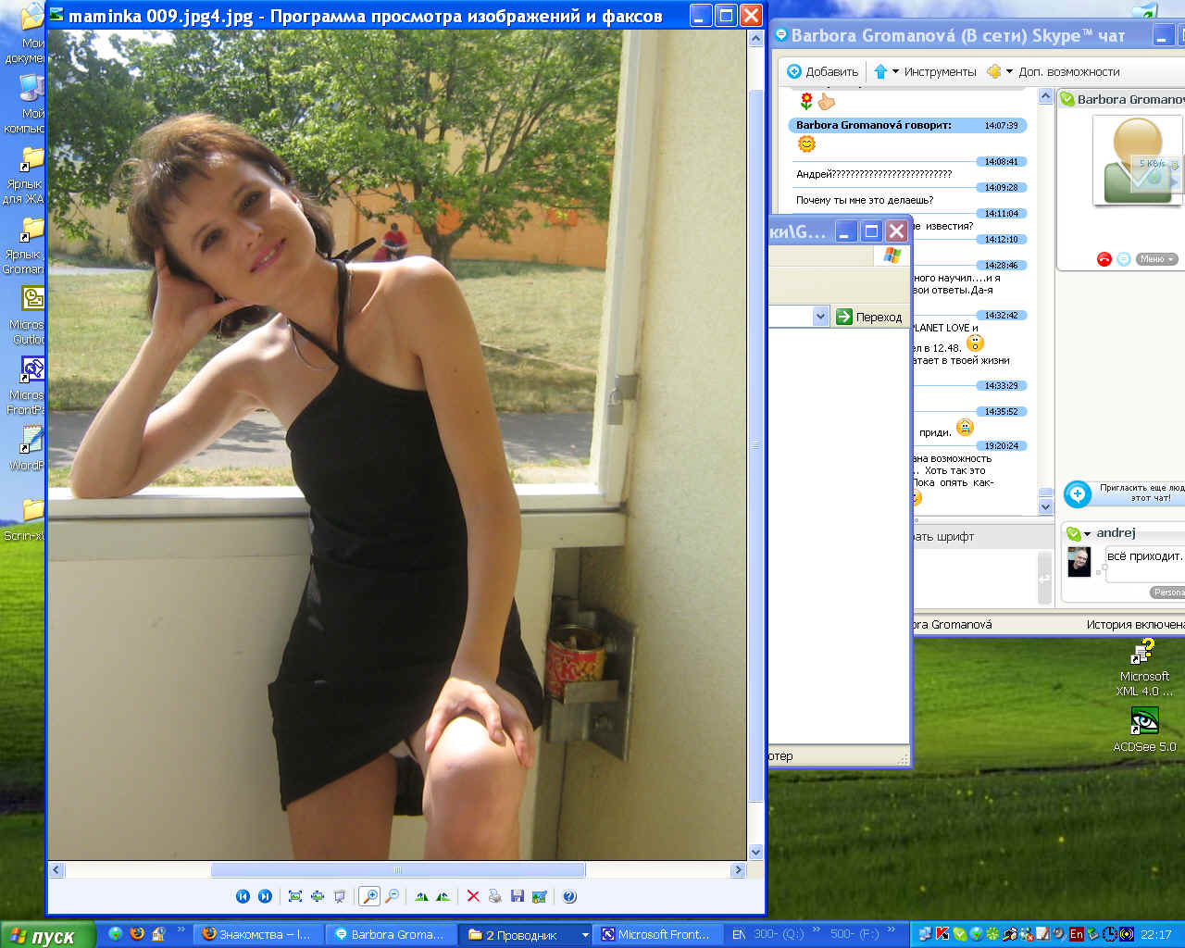
Task: Start the slide show
Action: click(340, 896)
